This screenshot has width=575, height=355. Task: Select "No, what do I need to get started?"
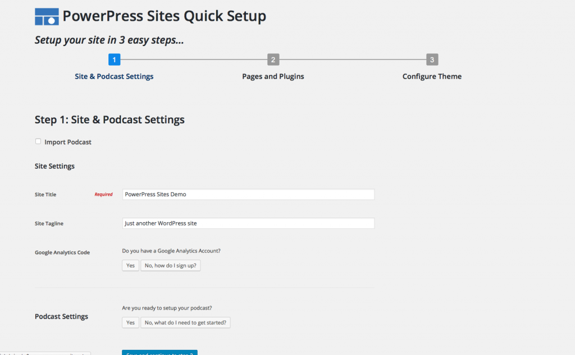(185, 322)
